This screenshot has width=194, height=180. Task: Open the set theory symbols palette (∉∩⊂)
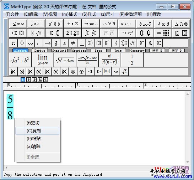(x=127, y=24)
